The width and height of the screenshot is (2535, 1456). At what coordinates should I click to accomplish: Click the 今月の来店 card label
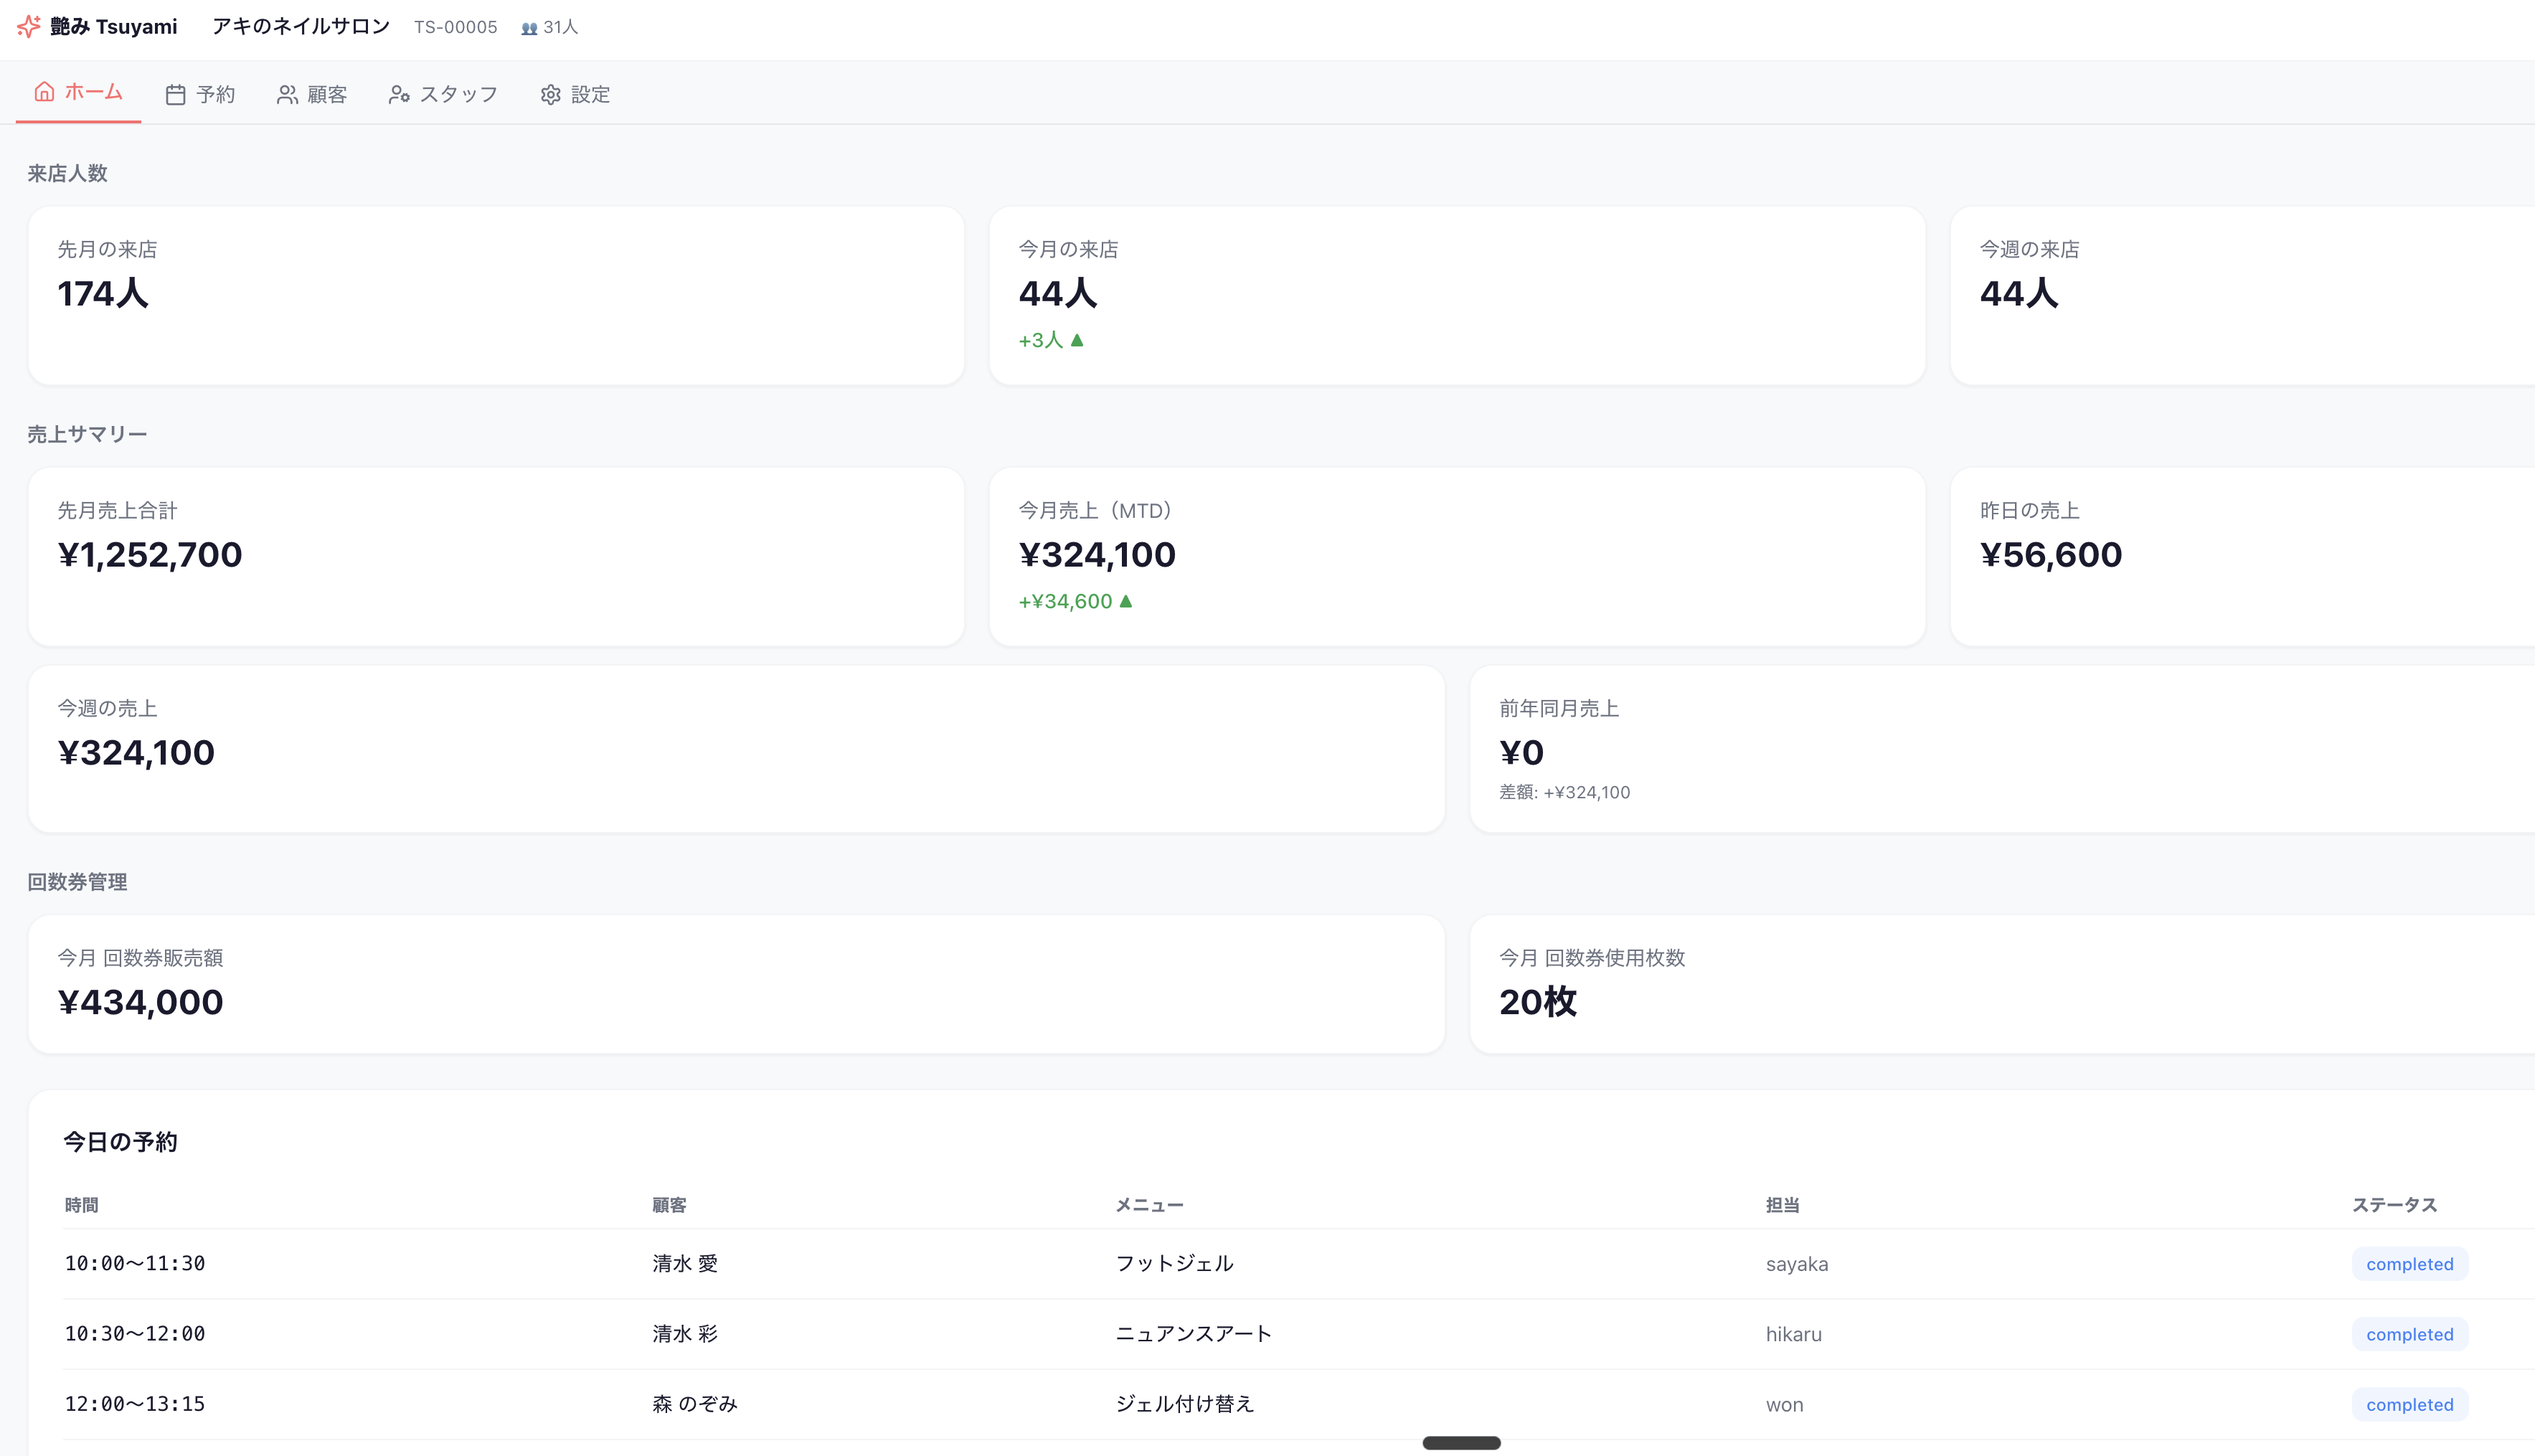(1069, 249)
